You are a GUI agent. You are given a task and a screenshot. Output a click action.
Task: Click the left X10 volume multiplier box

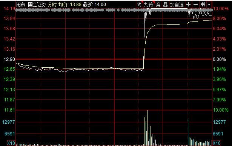11,143
